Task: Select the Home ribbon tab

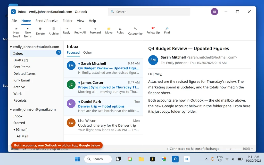Action: click(x=26, y=21)
